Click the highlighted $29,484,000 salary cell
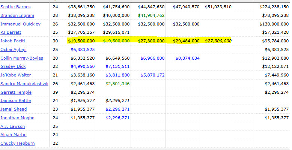292x150 pixels. click(x=186, y=41)
